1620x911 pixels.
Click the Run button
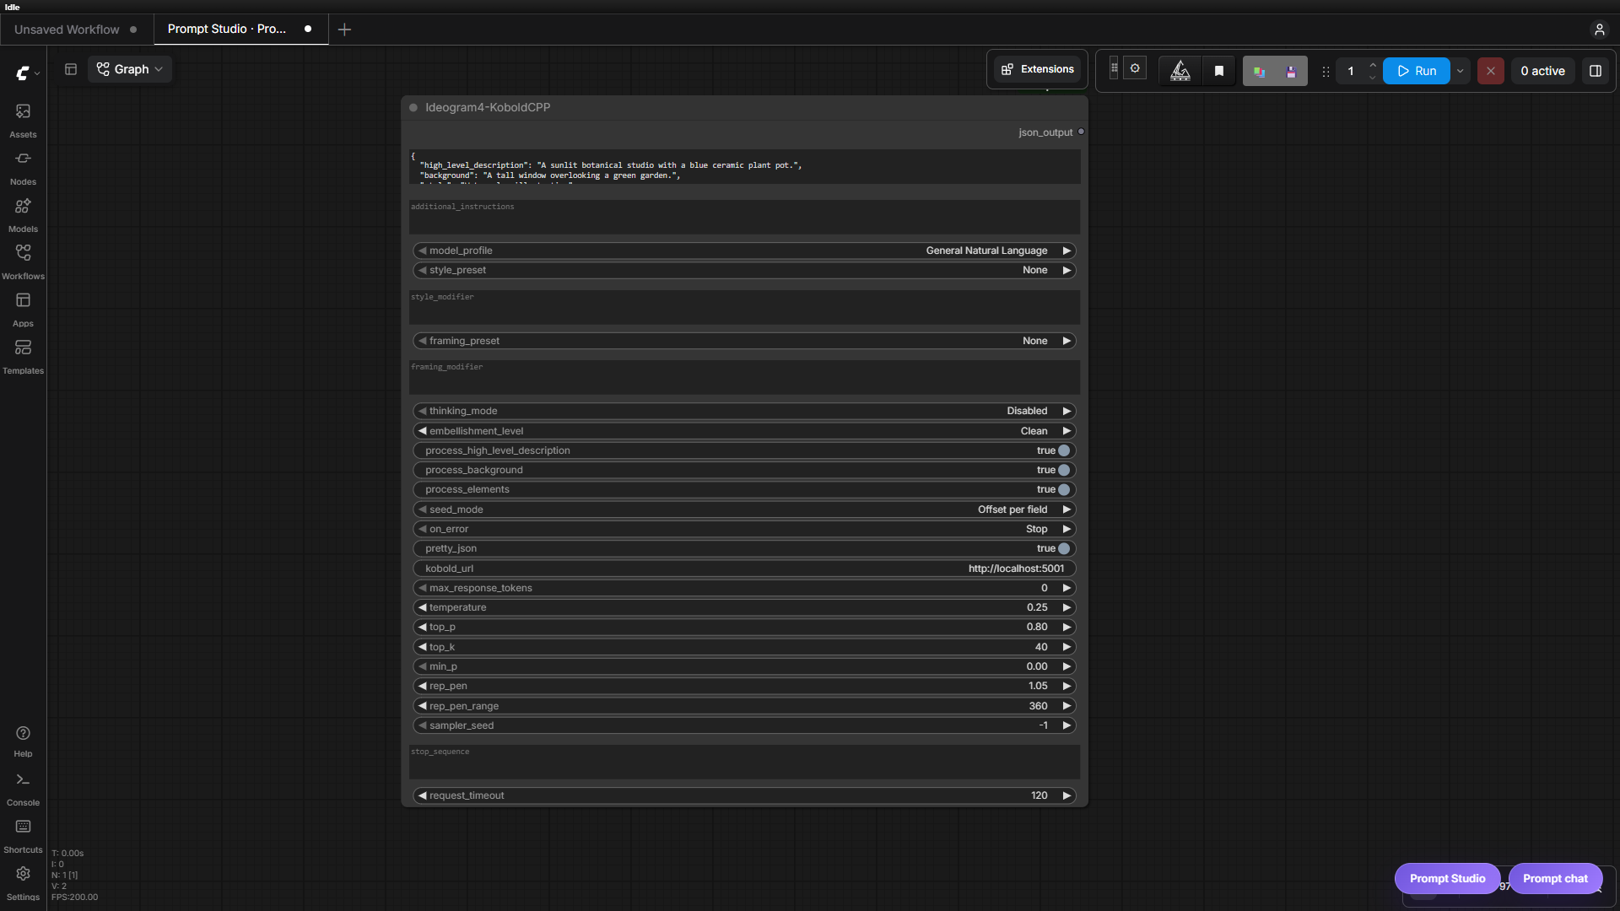point(1416,71)
